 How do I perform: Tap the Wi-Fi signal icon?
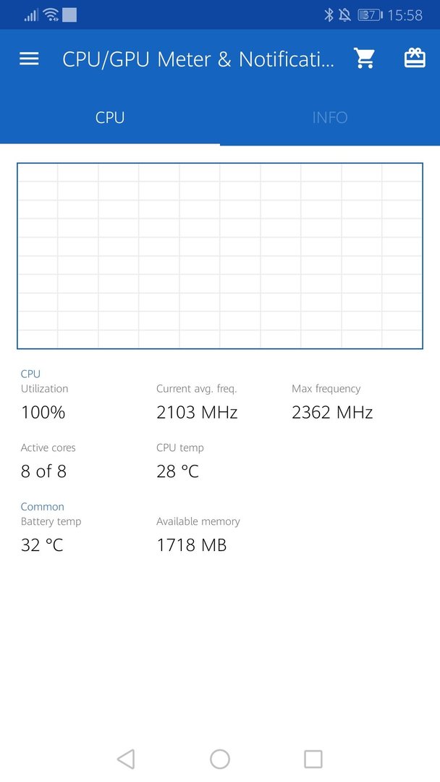51,15
